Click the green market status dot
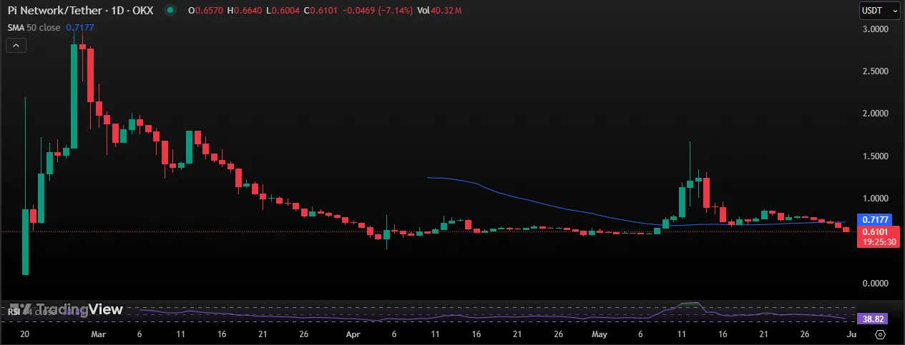 coord(169,11)
